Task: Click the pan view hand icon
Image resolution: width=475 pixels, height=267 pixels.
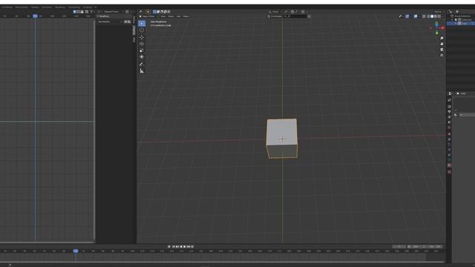Action: tap(442, 44)
